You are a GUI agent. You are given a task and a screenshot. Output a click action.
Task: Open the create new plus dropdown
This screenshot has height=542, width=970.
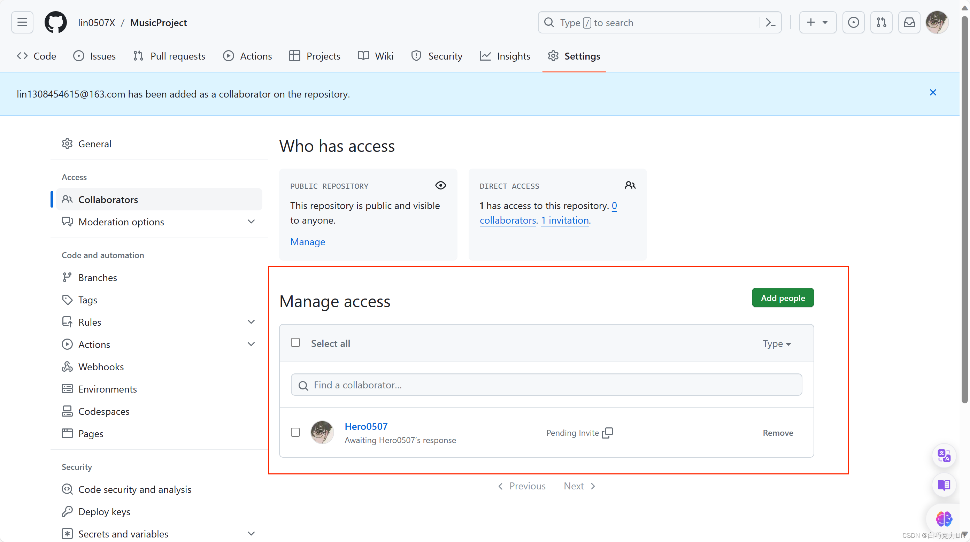pos(817,23)
